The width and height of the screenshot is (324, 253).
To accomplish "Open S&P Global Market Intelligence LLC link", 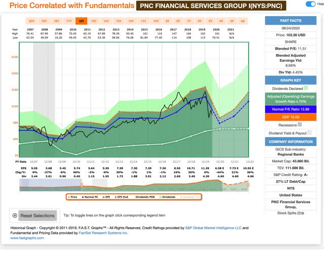I will coord(213,228).
